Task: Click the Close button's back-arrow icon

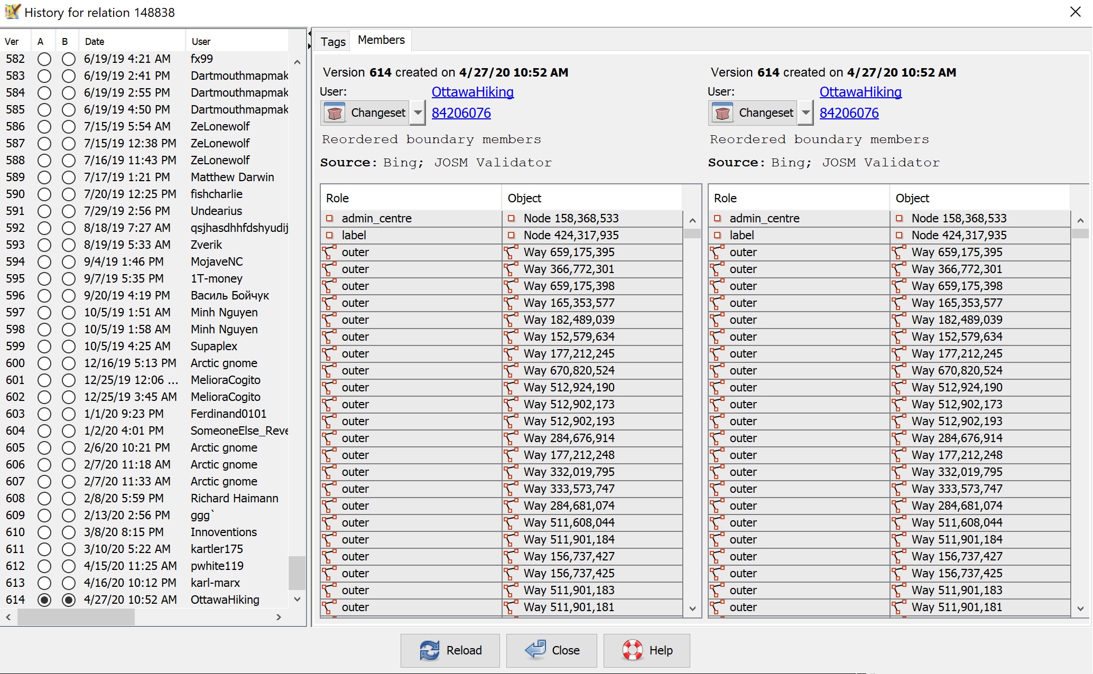Action: tap(535, 649)
